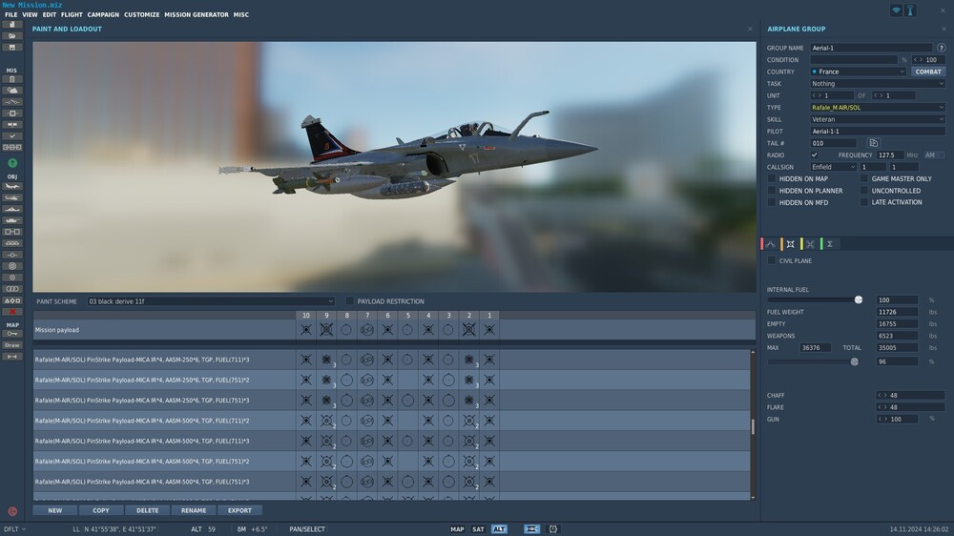Click the Frequency field showing 127.5
Image resolution: width=954 pixels, height=536 pixels.
click(x=890, y=155)
